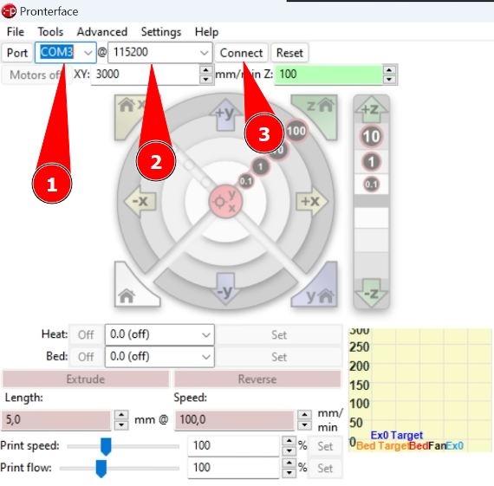Click Set next to Bed

[279, 357]
